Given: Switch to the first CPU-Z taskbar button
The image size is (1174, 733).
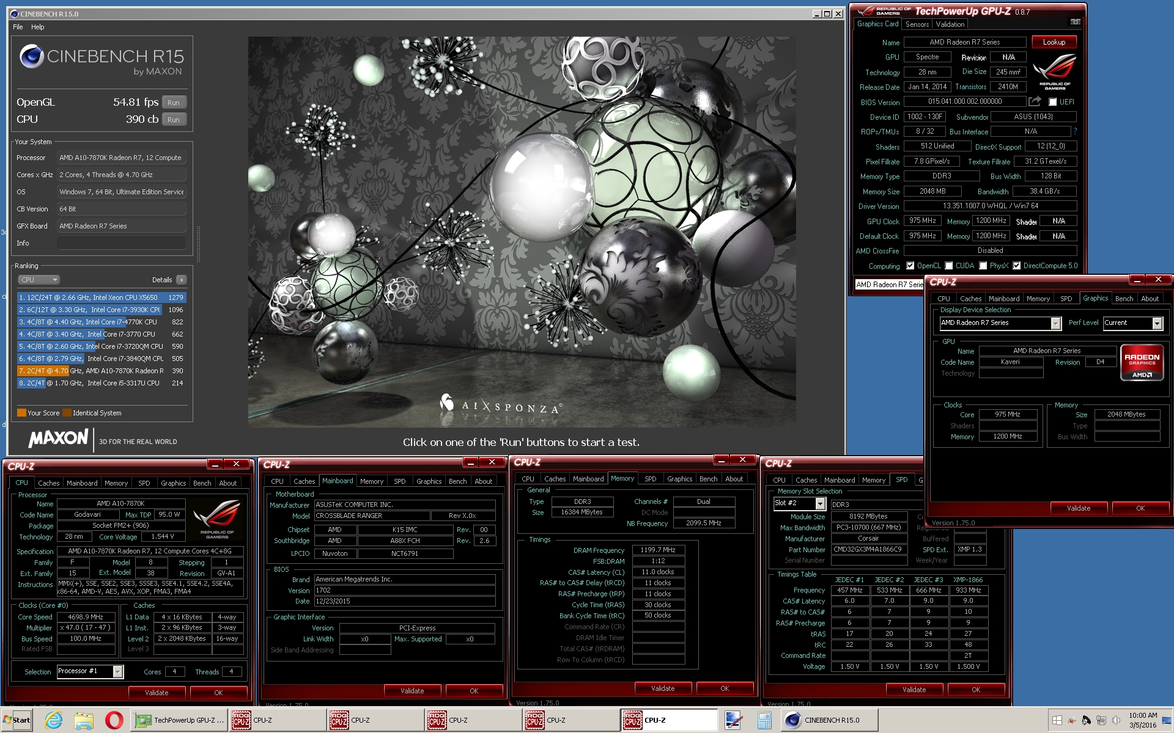Looking at the screenshot, I should [278, 720].
